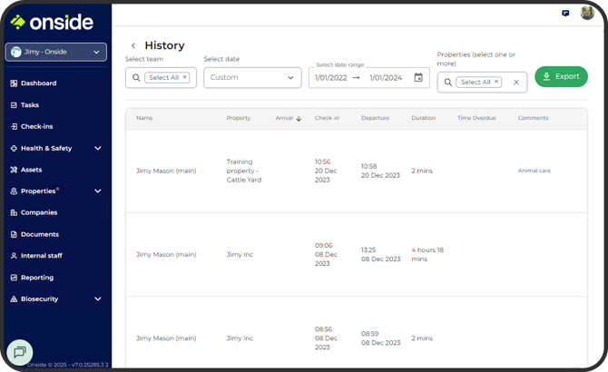Clear the properties filter field
The height and width of the screenshot is (372, 608).
click(x=516, y=83)
